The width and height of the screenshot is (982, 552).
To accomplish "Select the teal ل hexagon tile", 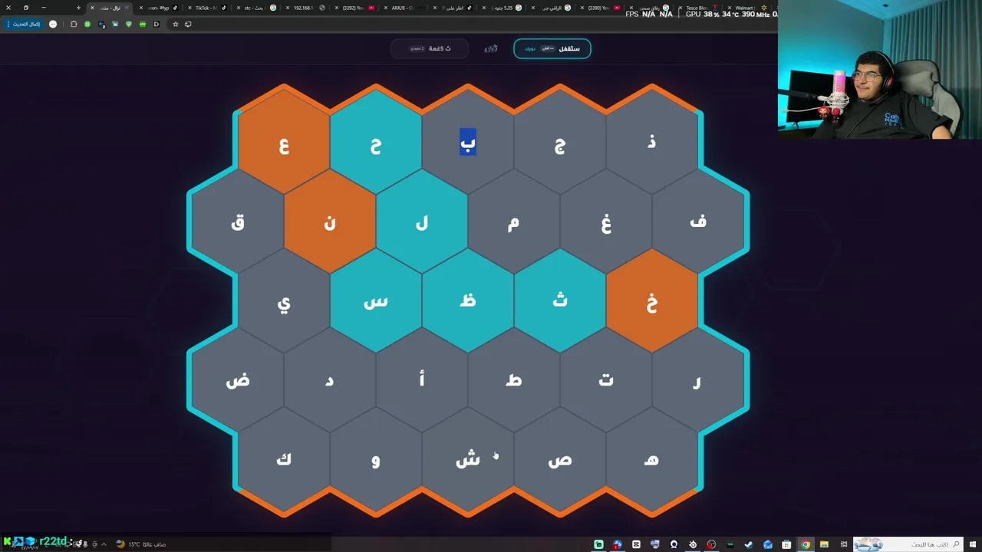I will [x=422, y=222].
